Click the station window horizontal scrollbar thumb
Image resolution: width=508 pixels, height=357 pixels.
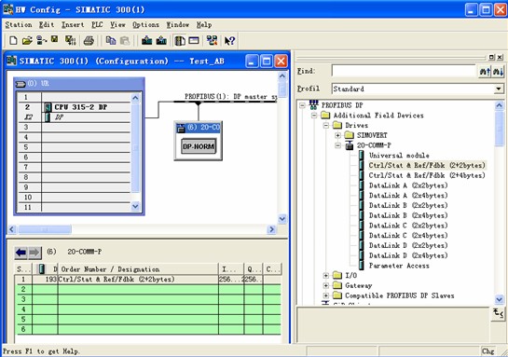(45, 229)
